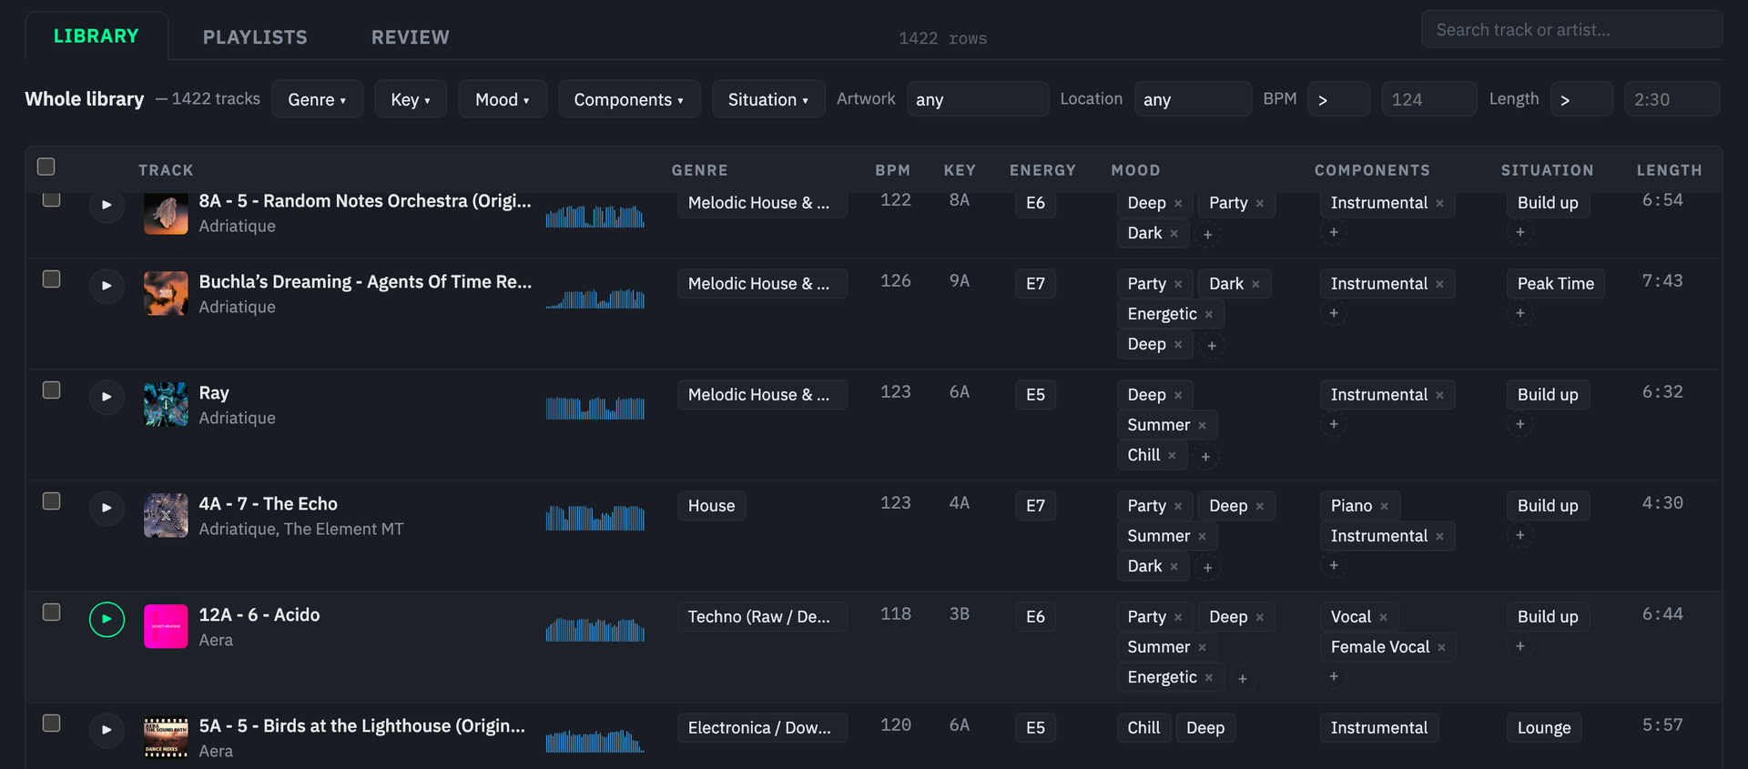Image resolution: width=1748 pixels, height=769 pixels.
Task: Play 4A - 7 - The Echo
Action: (107, 508)
